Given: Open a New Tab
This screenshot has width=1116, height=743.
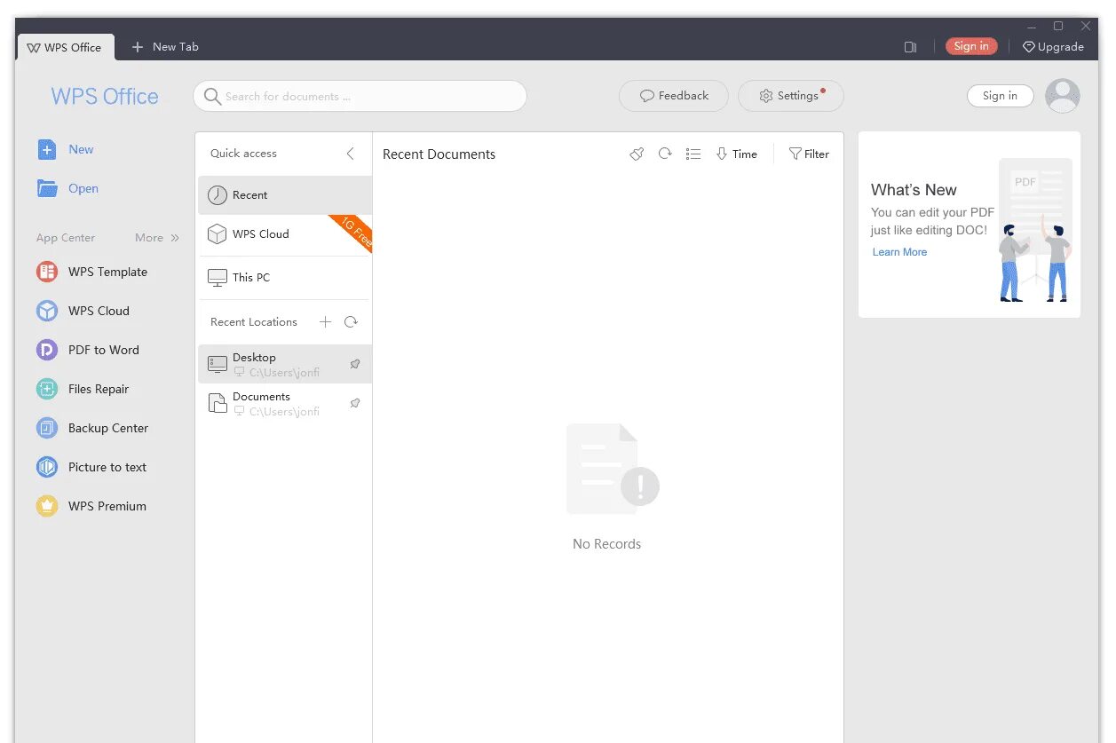Looking at the screenshot, I should (x=165, y=47).
